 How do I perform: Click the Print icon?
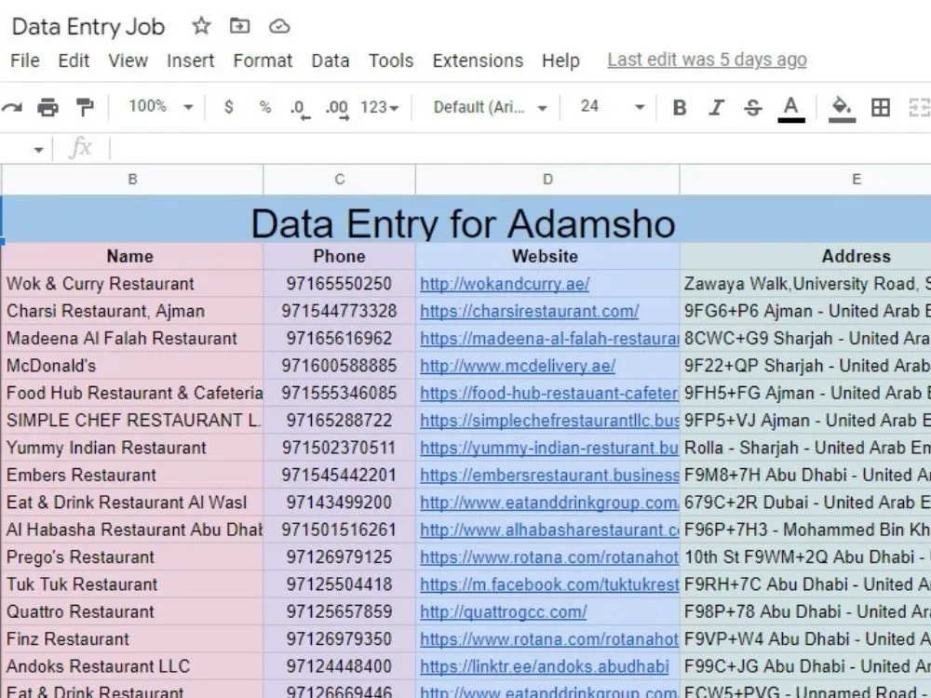tap(47, 107)
